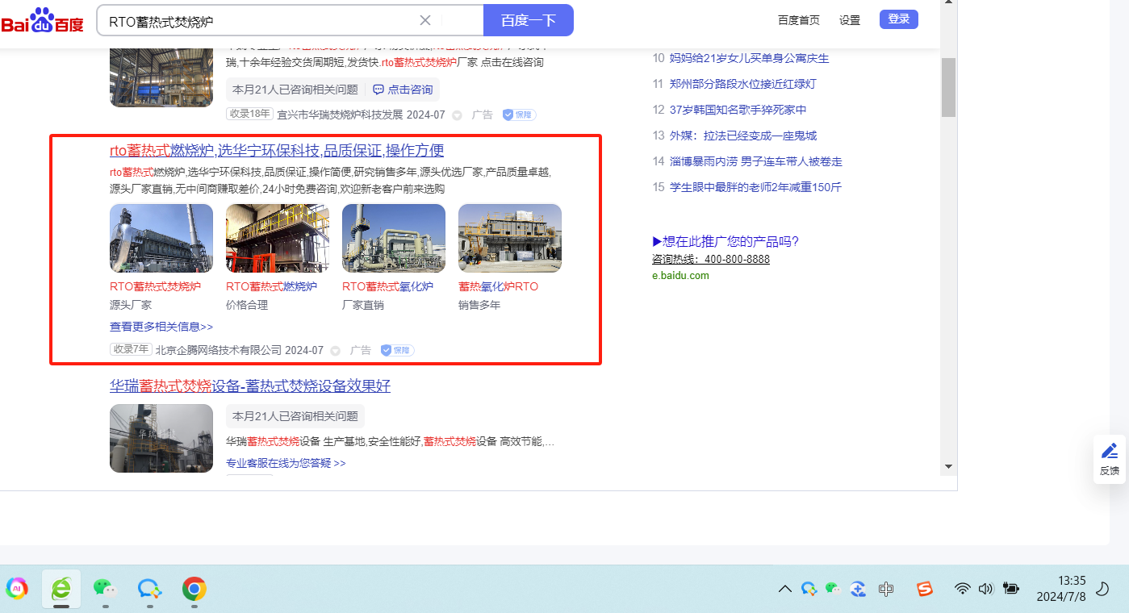Open 360 browser in taskbar
1129x613 pixels.
click(61, 589)
